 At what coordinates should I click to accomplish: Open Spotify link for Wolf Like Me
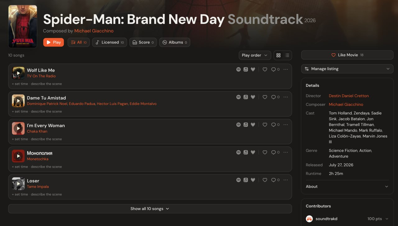click(238, 70)
